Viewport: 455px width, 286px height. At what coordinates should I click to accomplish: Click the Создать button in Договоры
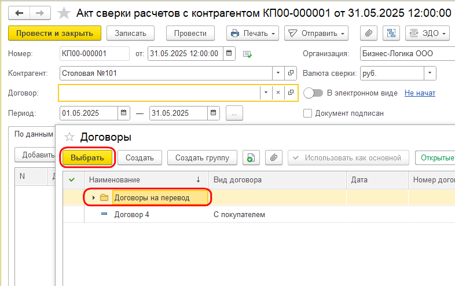140,157
